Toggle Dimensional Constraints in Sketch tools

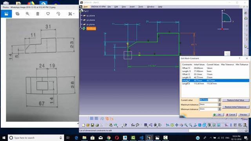coord(111,118)
